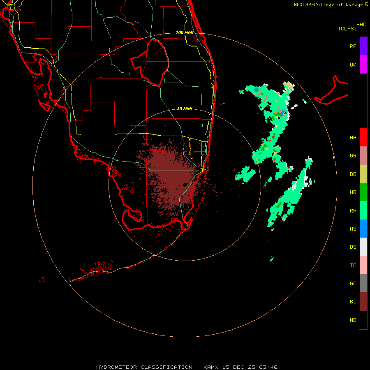This screenshot has height=370, width=370.
Task: Click the WS blue legend swatch
Action: (x=363, y=229)
